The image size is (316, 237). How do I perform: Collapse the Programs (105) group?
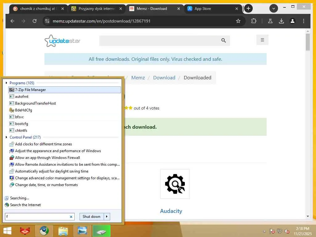coord(6,83)
